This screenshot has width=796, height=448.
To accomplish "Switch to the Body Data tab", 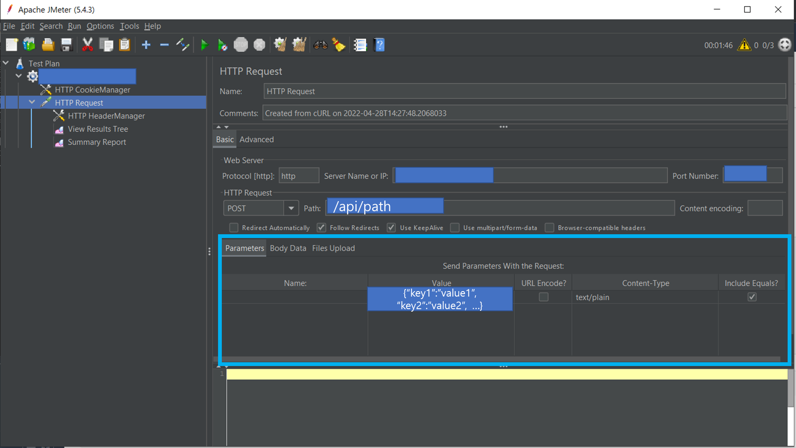I will tap(288, 248).
